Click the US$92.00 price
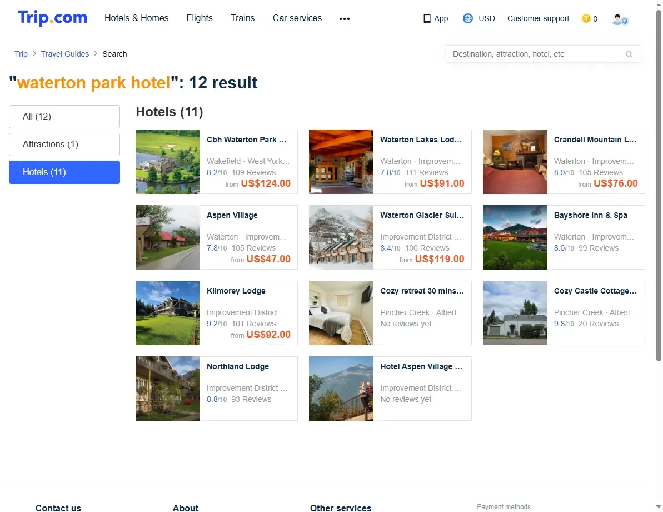This screenshot has height=512, width=663. [x=268, y=335]
